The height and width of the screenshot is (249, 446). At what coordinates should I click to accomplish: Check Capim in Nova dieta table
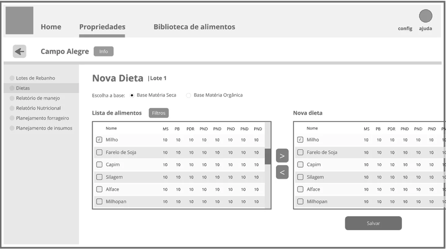click(x=300, y=165)
